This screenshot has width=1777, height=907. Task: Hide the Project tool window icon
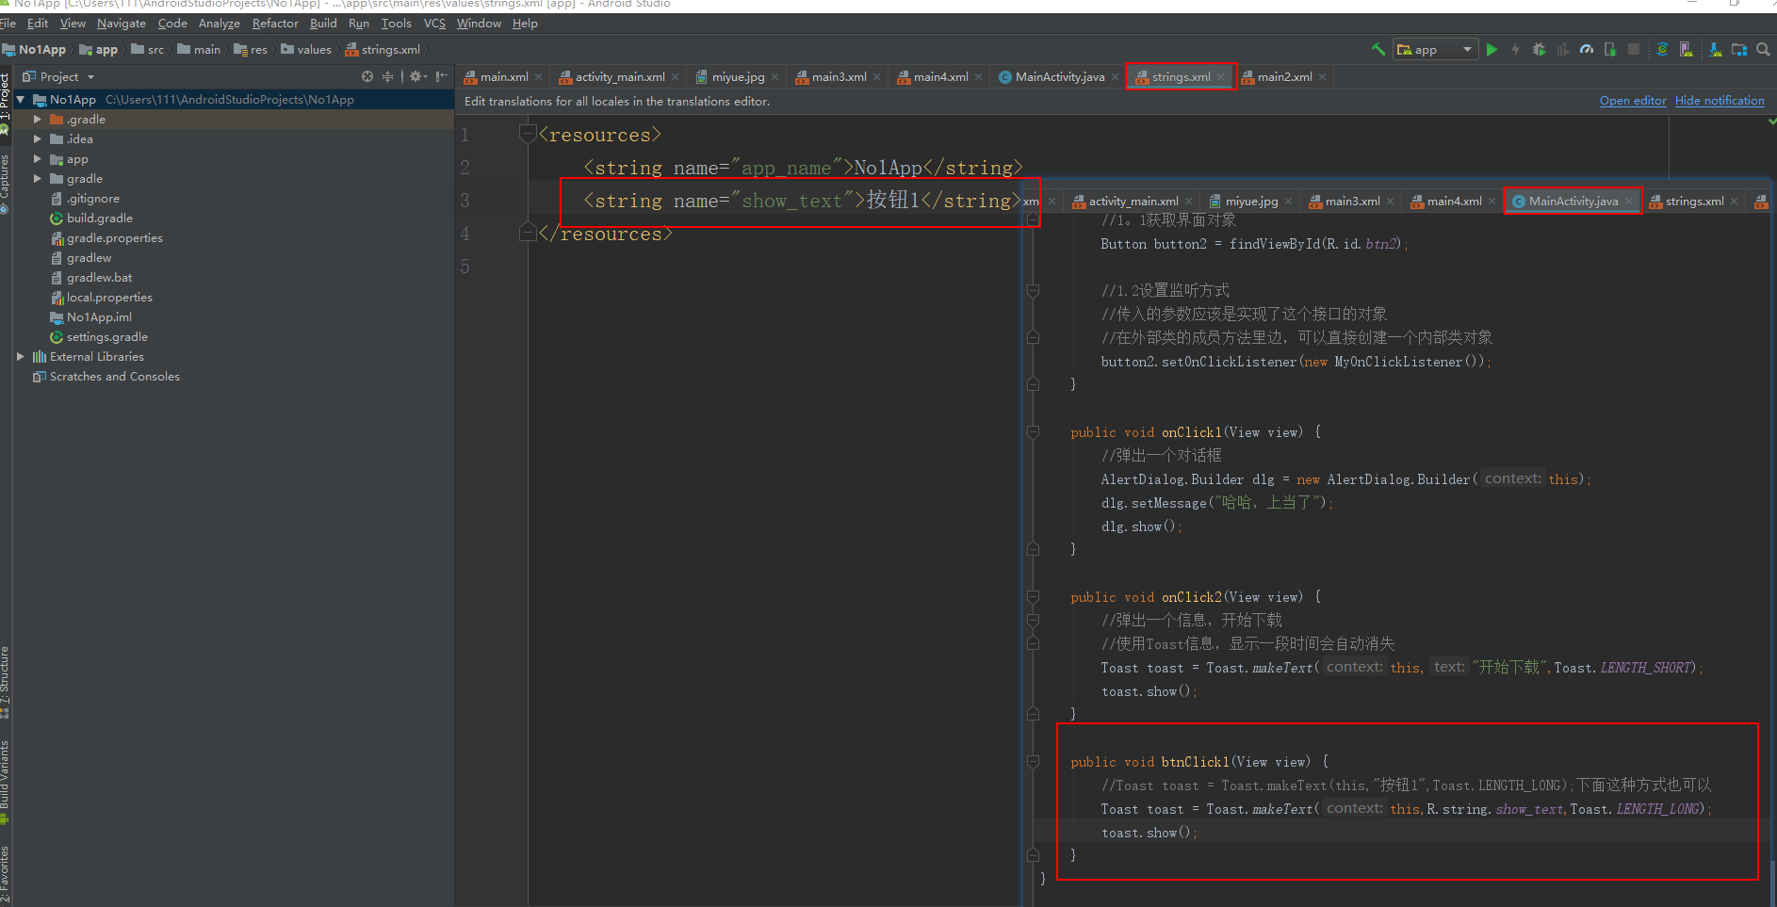pos(442,76)
